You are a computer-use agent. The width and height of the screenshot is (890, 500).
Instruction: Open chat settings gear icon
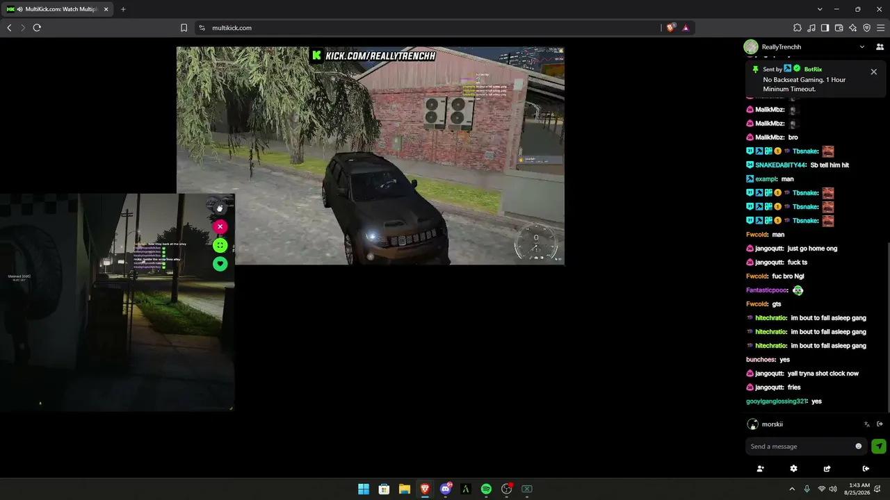coord(793,469)
